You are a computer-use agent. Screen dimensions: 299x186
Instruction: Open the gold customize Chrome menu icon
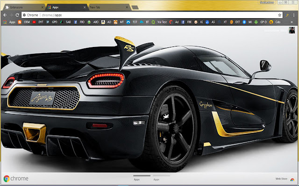pyautogui.click(x=287, y=15)
